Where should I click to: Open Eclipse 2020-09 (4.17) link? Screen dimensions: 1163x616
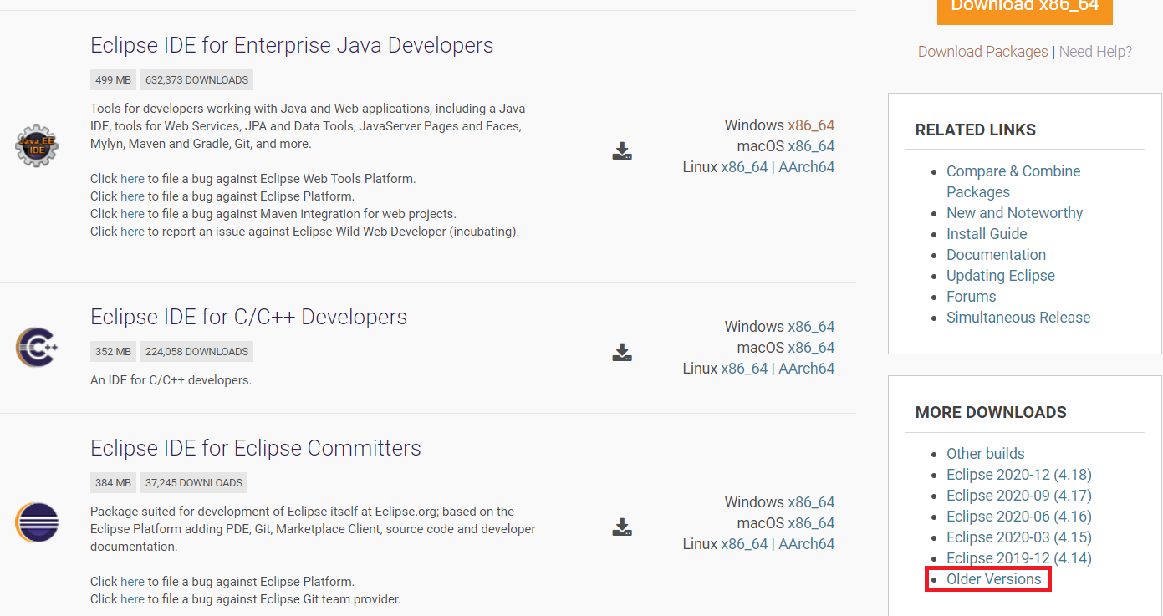coord(1019,496)
